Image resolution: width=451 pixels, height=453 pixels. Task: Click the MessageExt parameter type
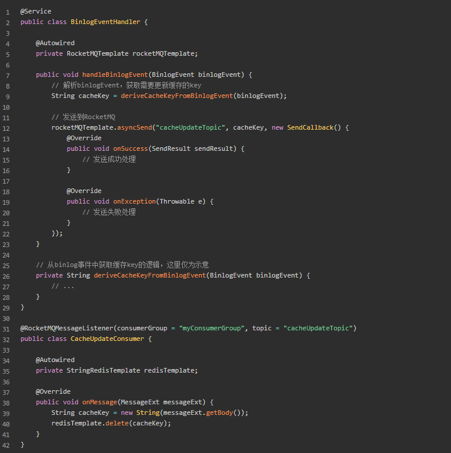(x=140, y=403)
